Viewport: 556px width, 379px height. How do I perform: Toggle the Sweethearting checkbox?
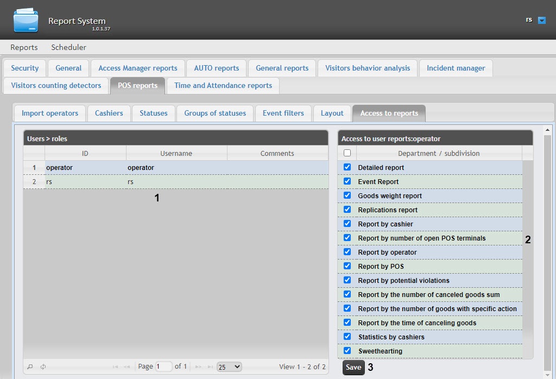coord(347,351)
